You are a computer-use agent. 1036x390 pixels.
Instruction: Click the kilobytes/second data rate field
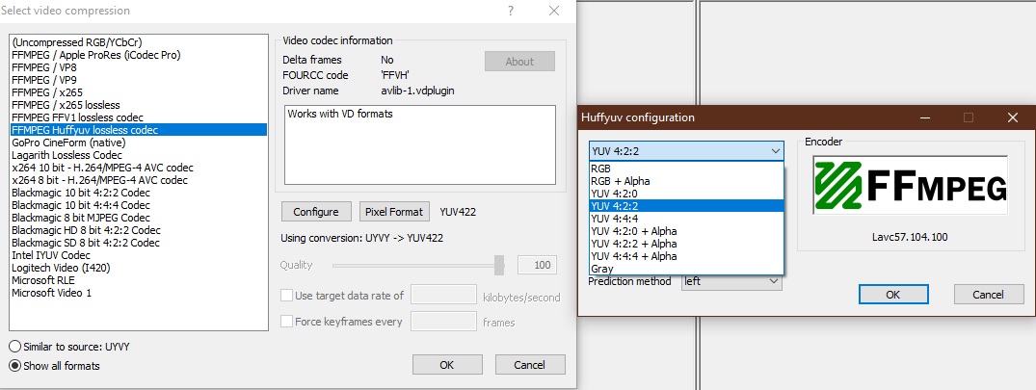pyautogui.click(x=444, y=296)
